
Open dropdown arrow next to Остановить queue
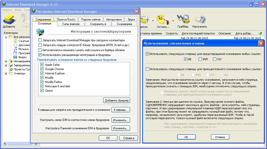(173, 21)
